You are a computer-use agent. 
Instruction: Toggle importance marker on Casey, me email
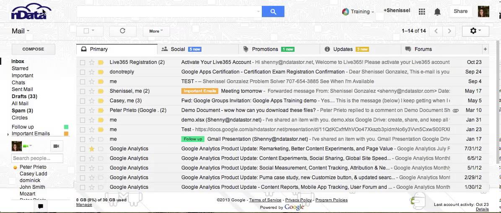[101, 101]
